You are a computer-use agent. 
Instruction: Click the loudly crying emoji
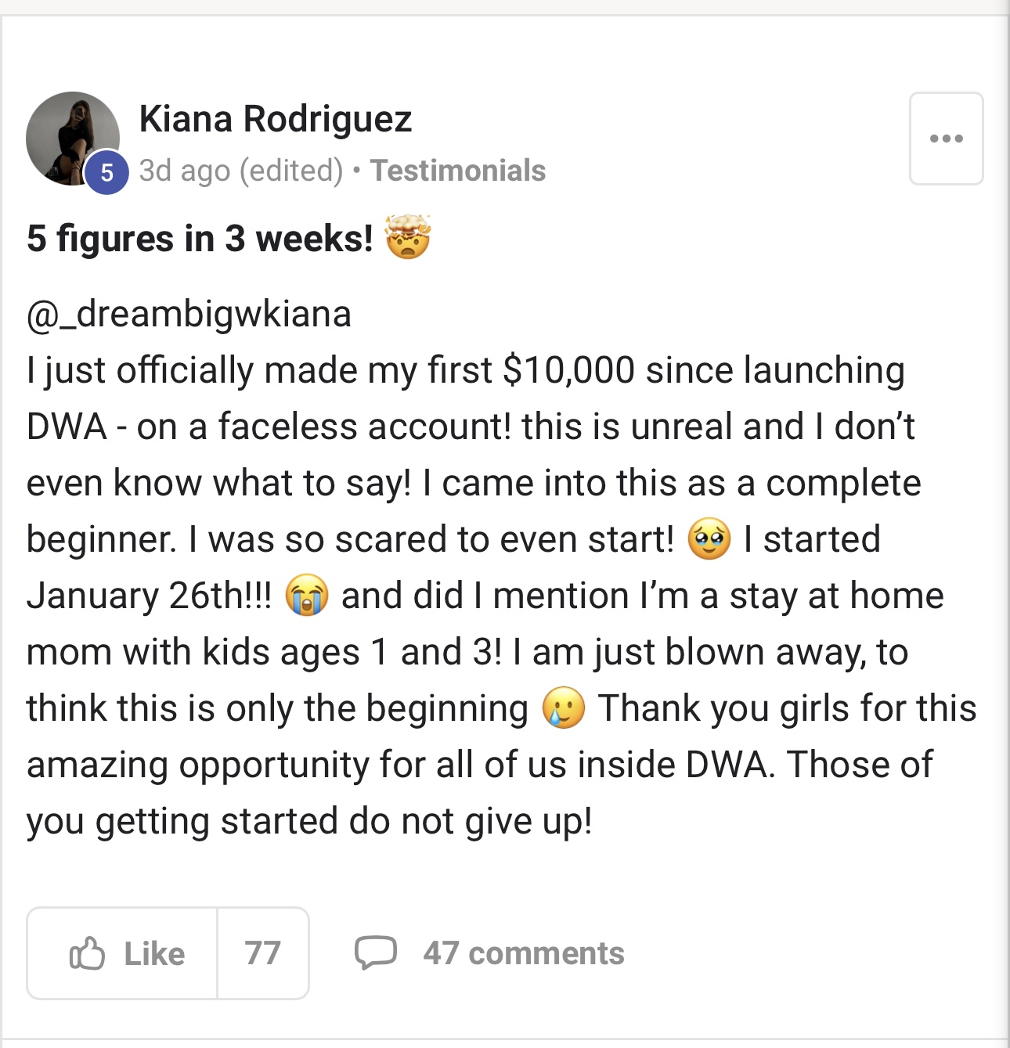(306, 596)
